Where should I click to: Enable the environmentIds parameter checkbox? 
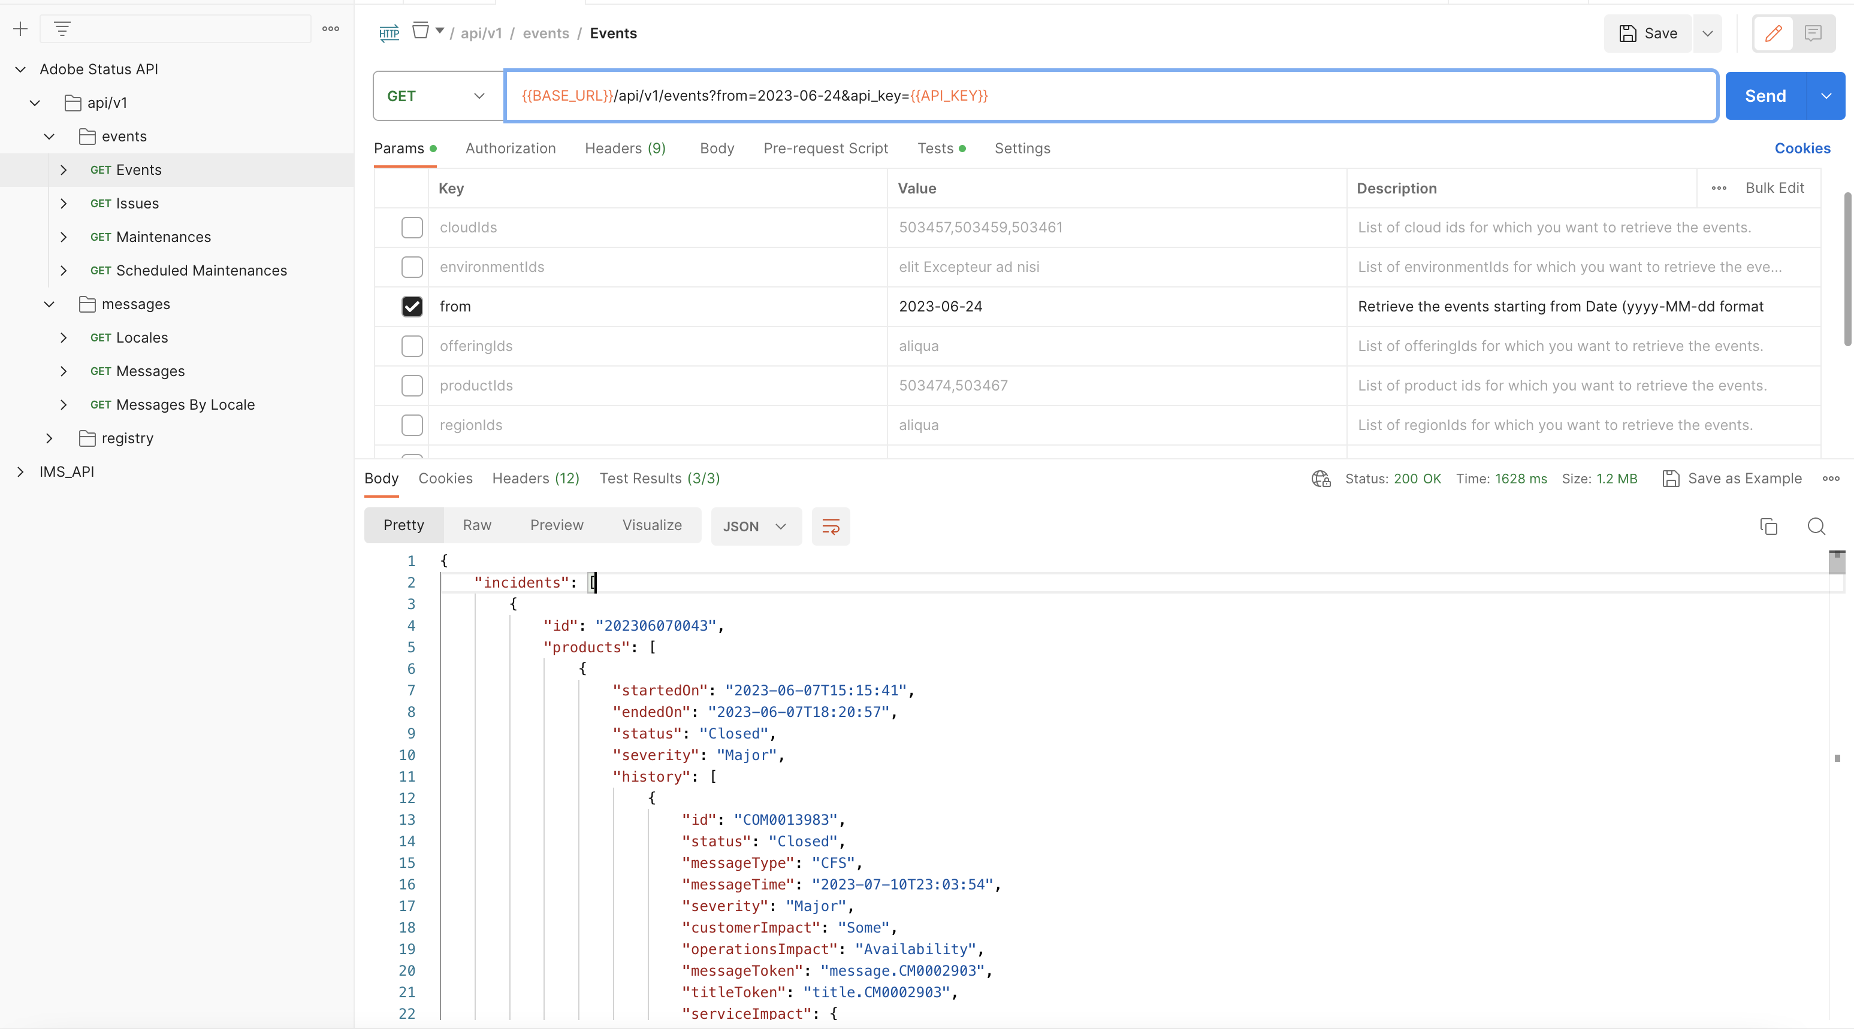click(x=412, y=267)
